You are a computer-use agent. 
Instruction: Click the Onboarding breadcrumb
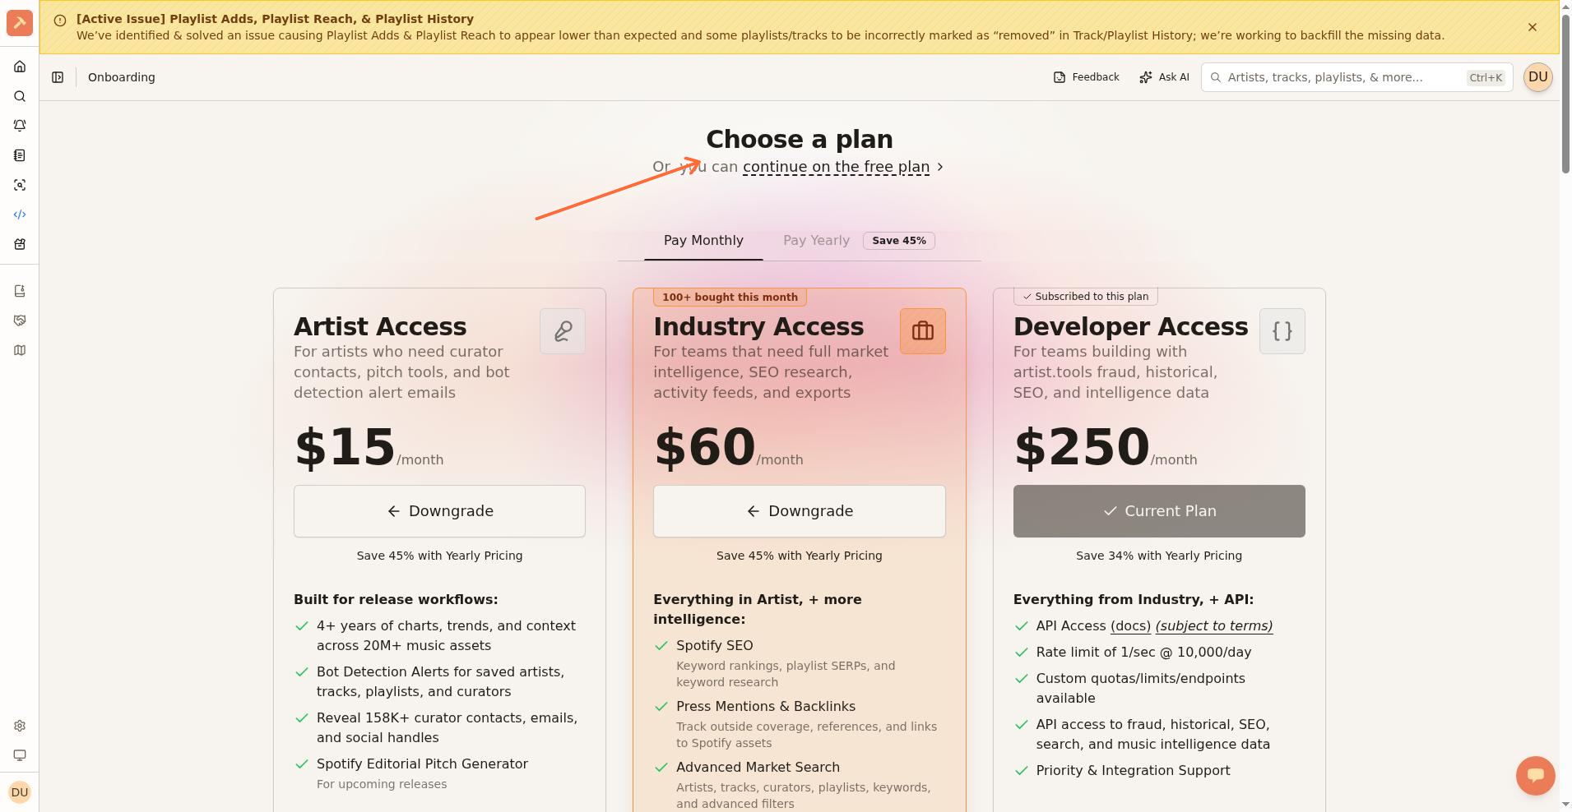click(122, 77)
